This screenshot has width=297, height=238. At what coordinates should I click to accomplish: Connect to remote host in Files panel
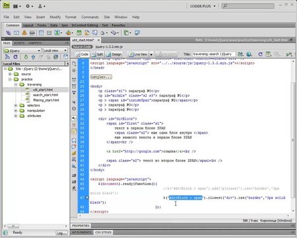pos(7,57)
